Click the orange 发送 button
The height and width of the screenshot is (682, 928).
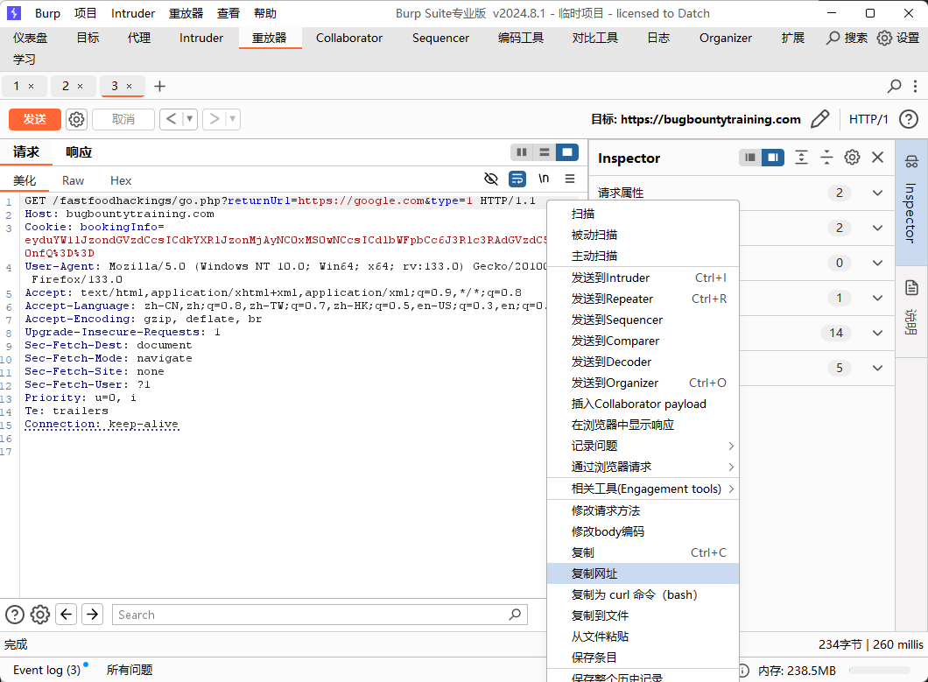coord(35,119)
